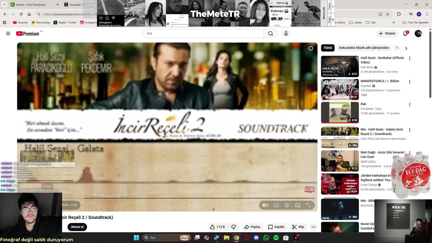Open Mert Dağlı - Acıtır Gibi Severek thumbnail

(x=340, y=161)
